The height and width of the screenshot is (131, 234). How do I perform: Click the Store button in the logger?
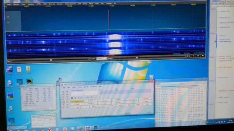click(x=129, y=105)
